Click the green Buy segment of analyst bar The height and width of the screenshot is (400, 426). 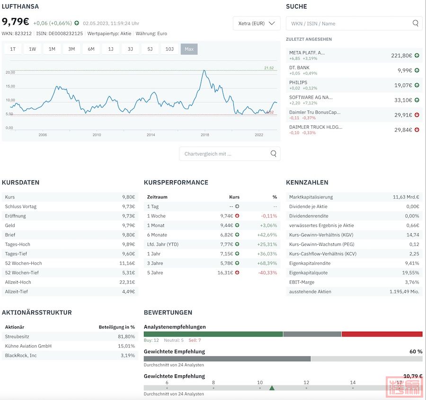[x=213, y=334]
